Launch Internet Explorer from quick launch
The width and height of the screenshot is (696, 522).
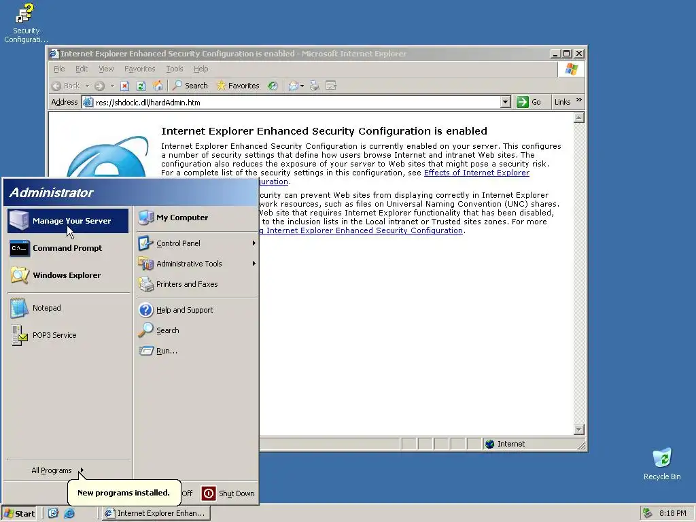(x=69, y=513)
